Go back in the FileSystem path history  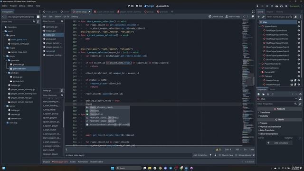coord(3,17)
